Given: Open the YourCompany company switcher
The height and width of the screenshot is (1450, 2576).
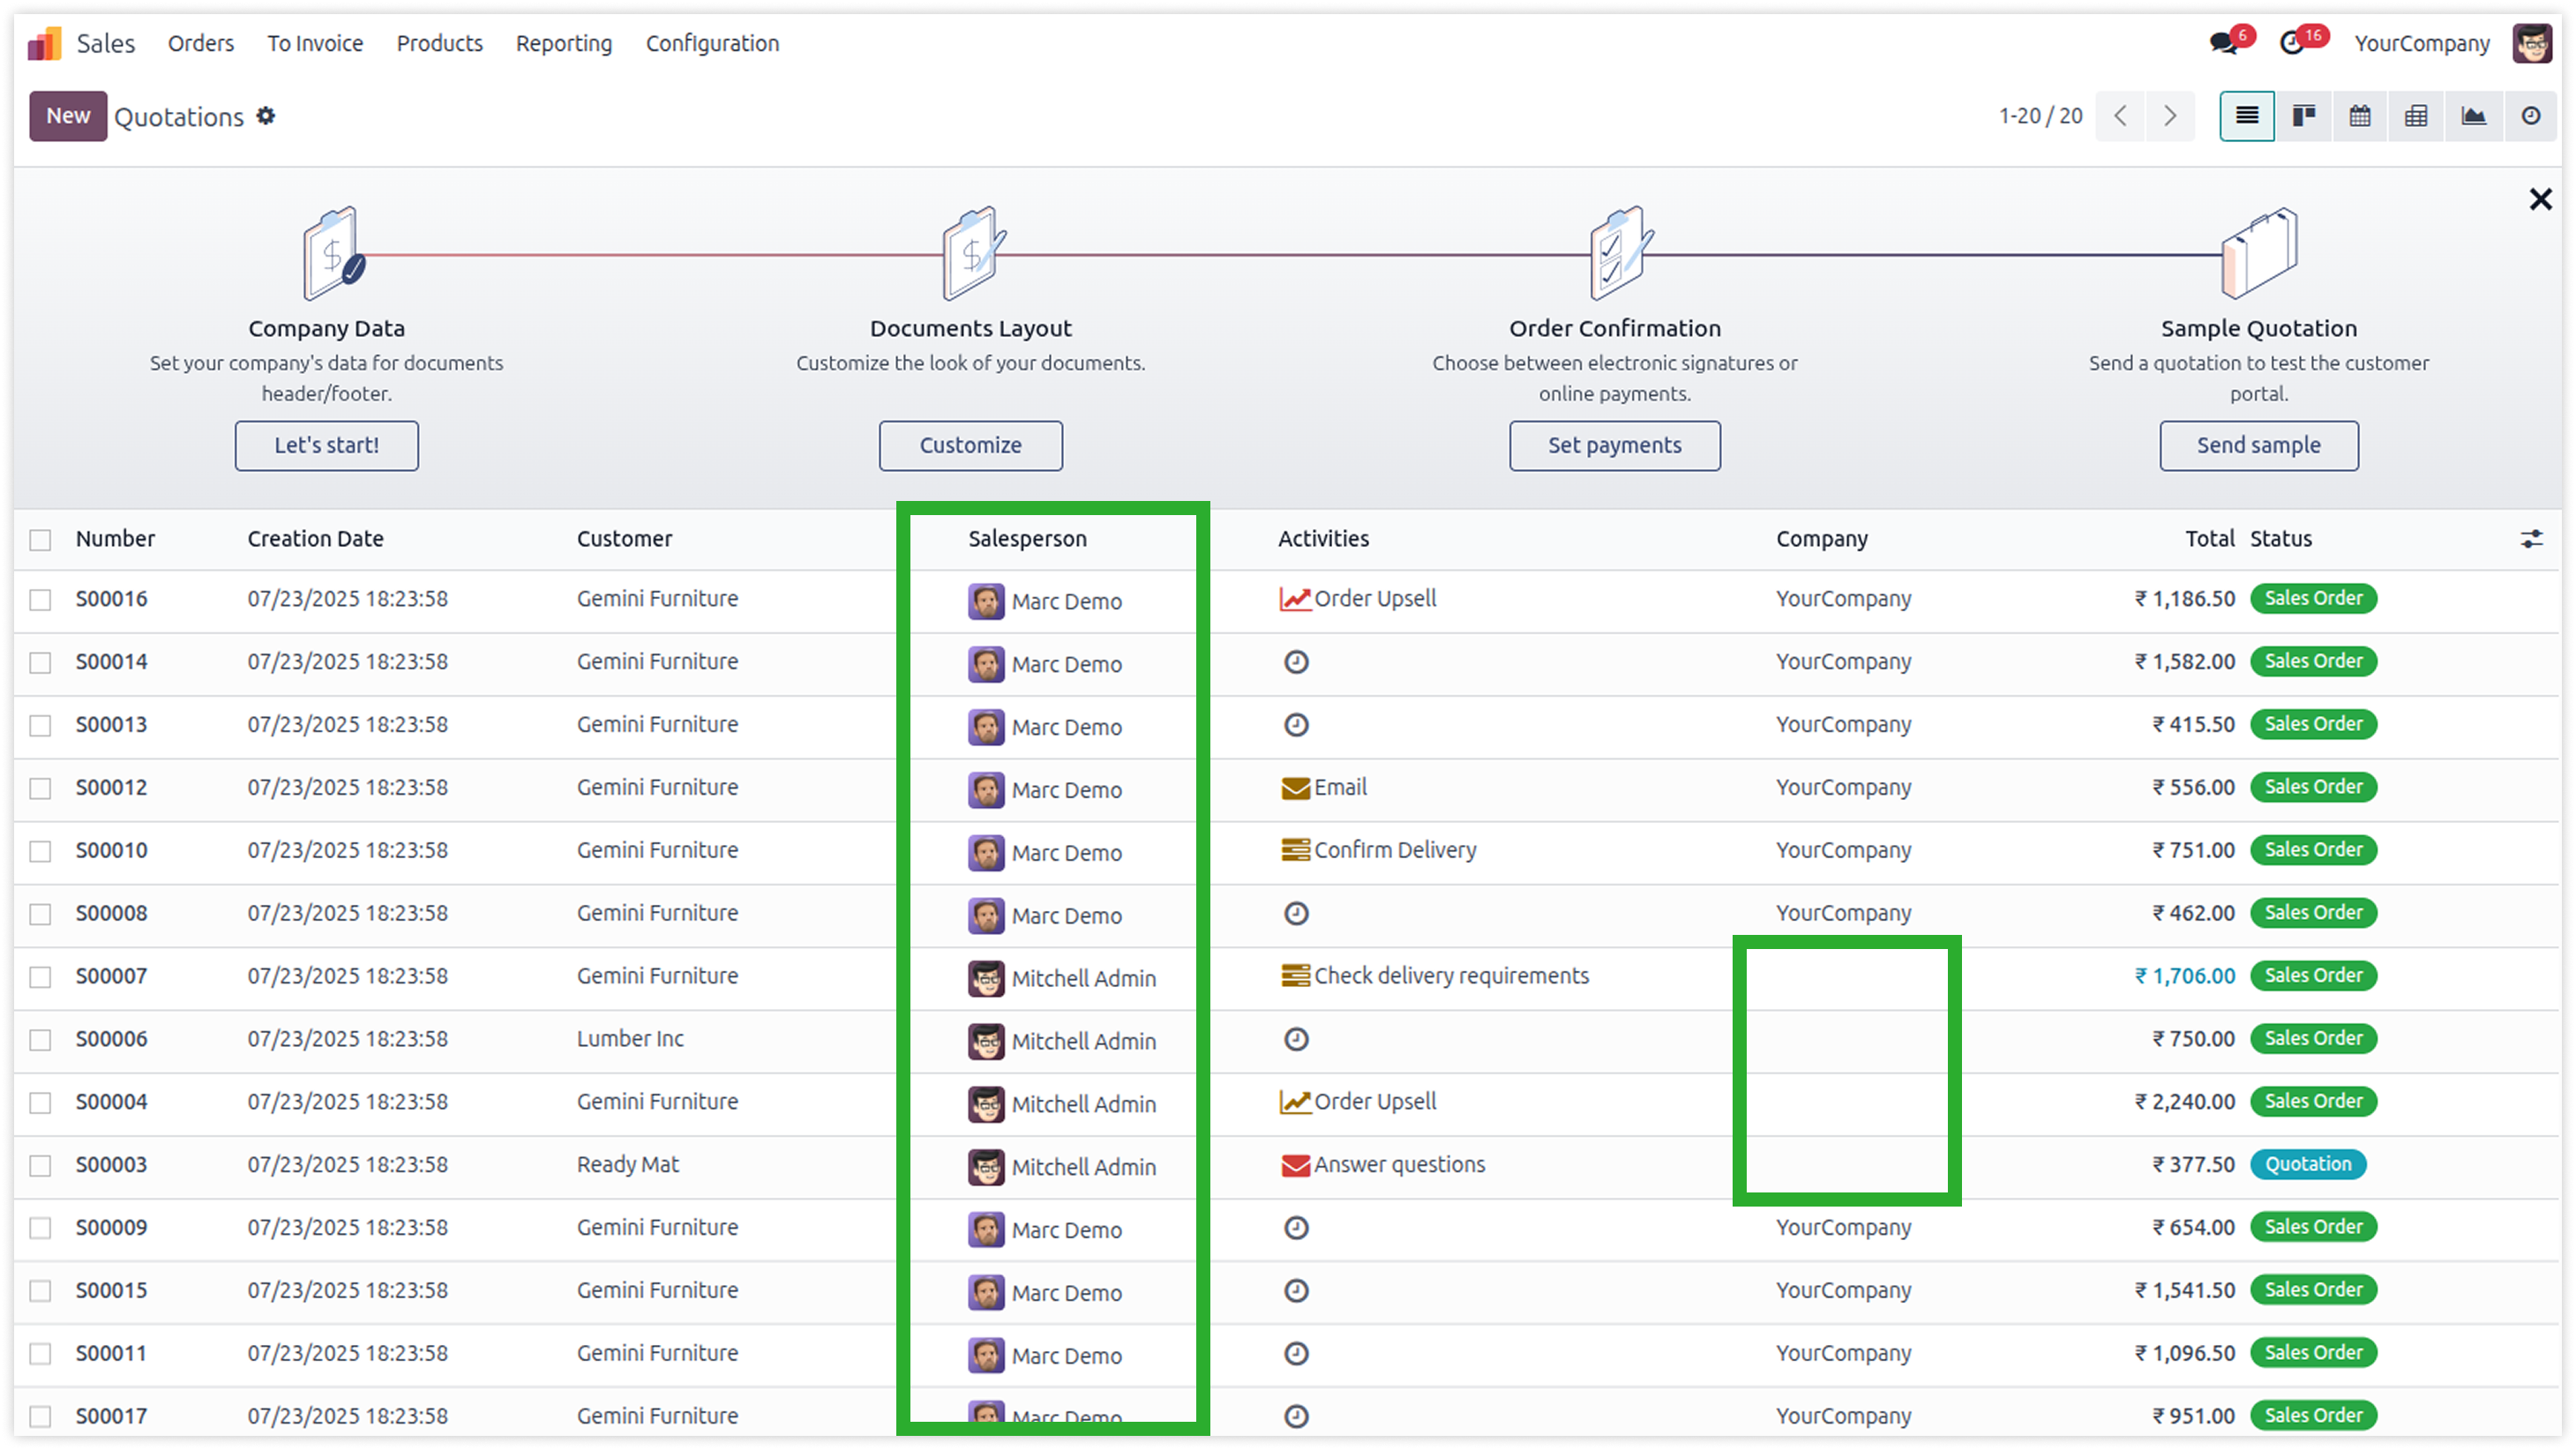Looking at the screenshot, I should [x=2422, y=43].
